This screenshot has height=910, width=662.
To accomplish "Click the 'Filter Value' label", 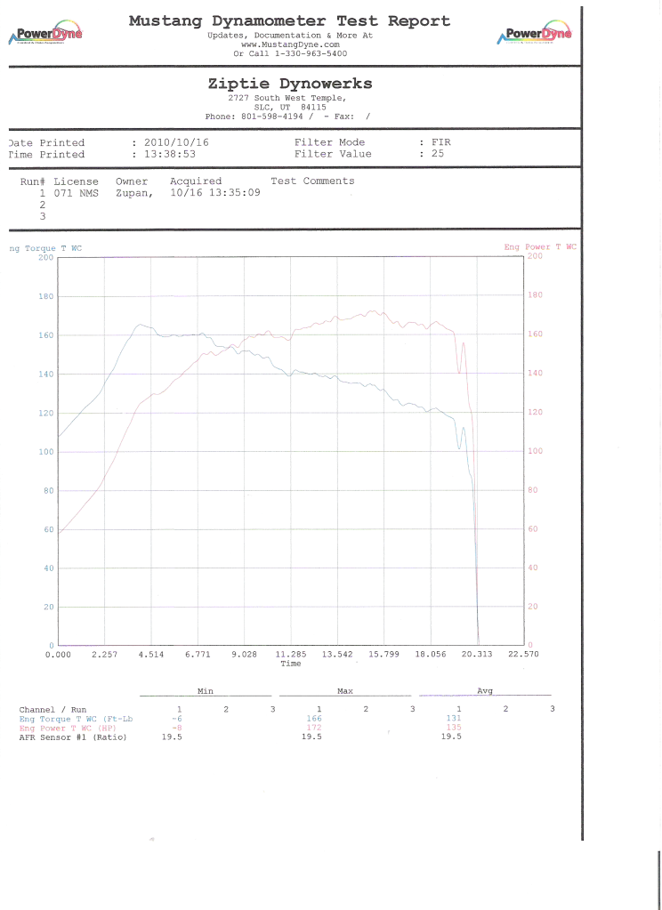I will coord(333,154).
